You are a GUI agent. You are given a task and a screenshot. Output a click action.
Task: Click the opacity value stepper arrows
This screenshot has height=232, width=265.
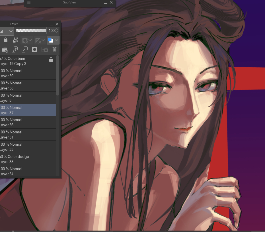click(57, 30)
